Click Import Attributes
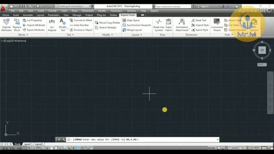Image resolution: width=274 pixels, height=154 pixels. [x=34, y=25]
